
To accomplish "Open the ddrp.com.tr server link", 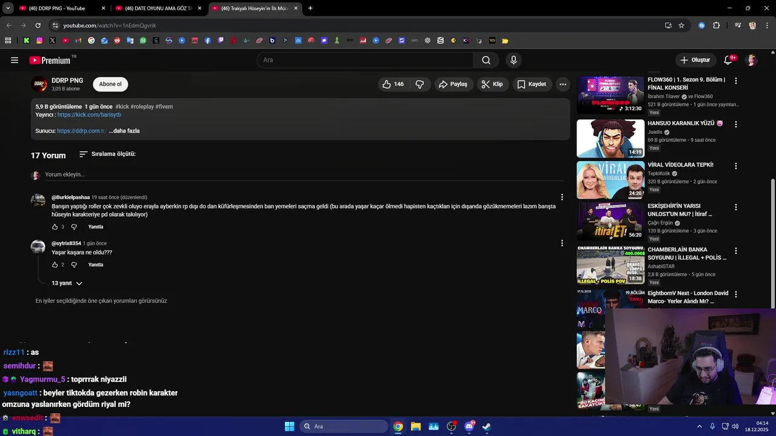I will tap(81, 131).
